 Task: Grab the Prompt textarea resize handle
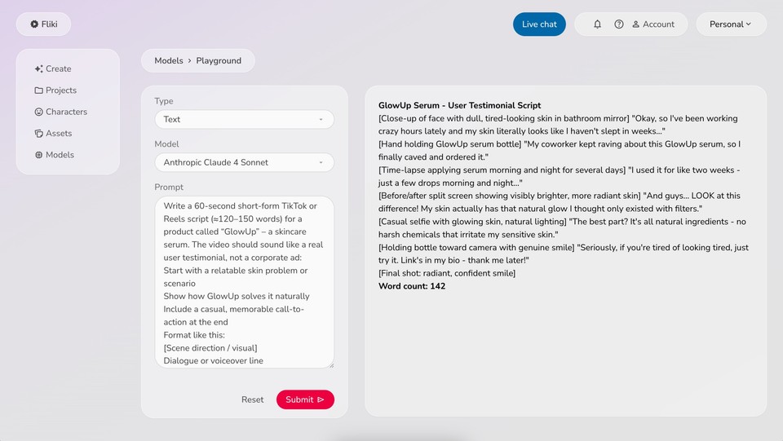pyautogui.click(x=330, y=365)
